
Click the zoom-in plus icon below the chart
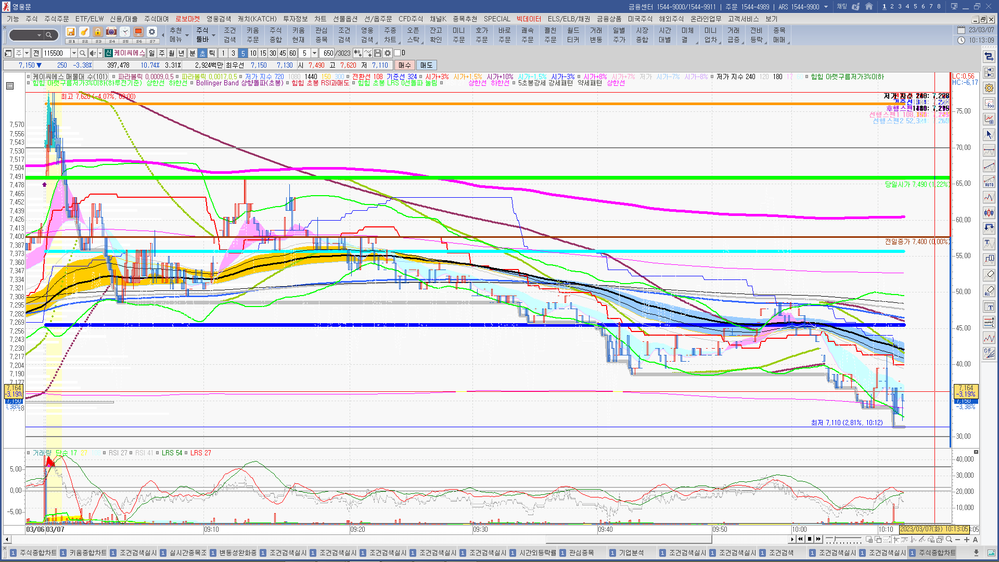[967, 540]
